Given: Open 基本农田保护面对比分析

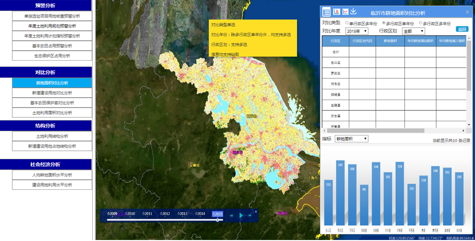Looking at the screenshot, I should pyautogui.click(x=52, y=103).
